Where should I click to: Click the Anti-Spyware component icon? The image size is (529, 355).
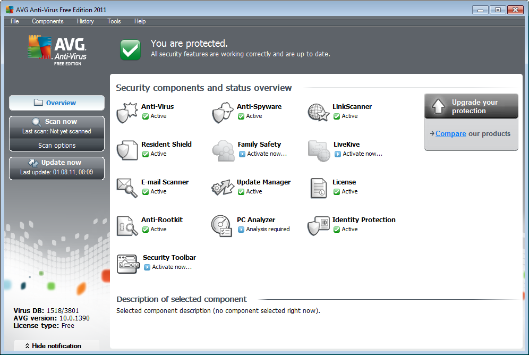223,112
